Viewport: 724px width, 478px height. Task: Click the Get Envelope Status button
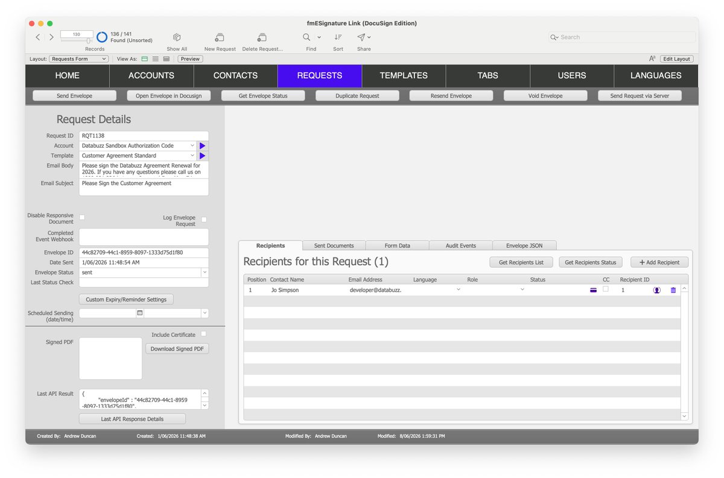[x=263, y=96]
